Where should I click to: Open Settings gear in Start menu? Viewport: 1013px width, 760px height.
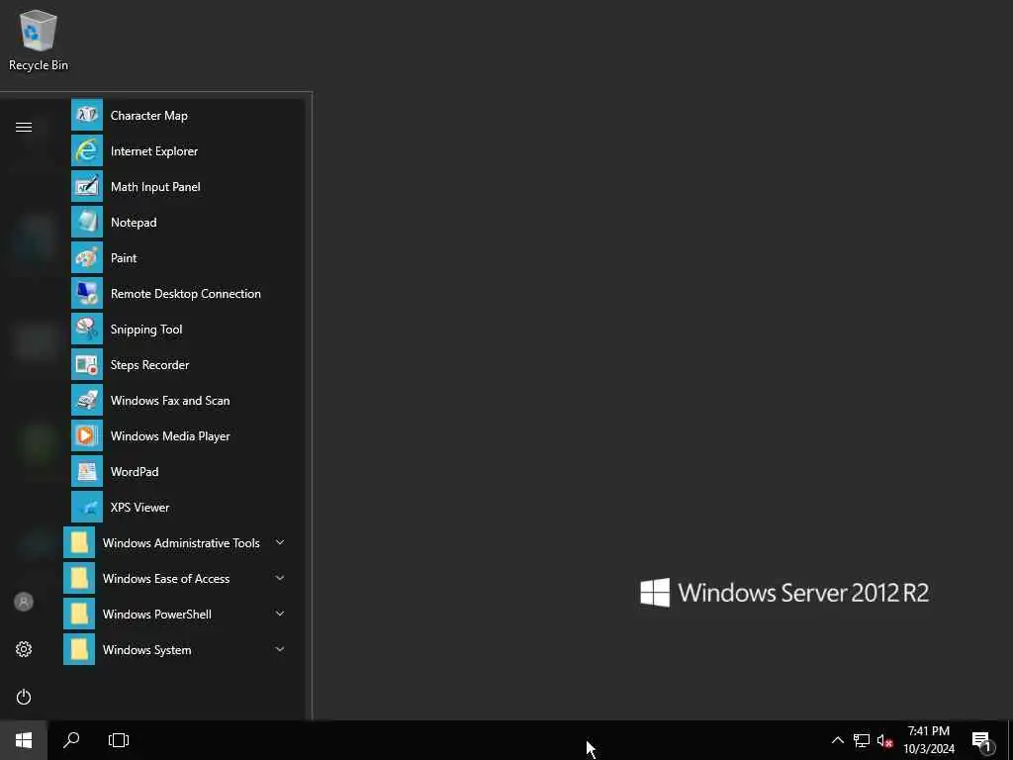click(24, 649)
